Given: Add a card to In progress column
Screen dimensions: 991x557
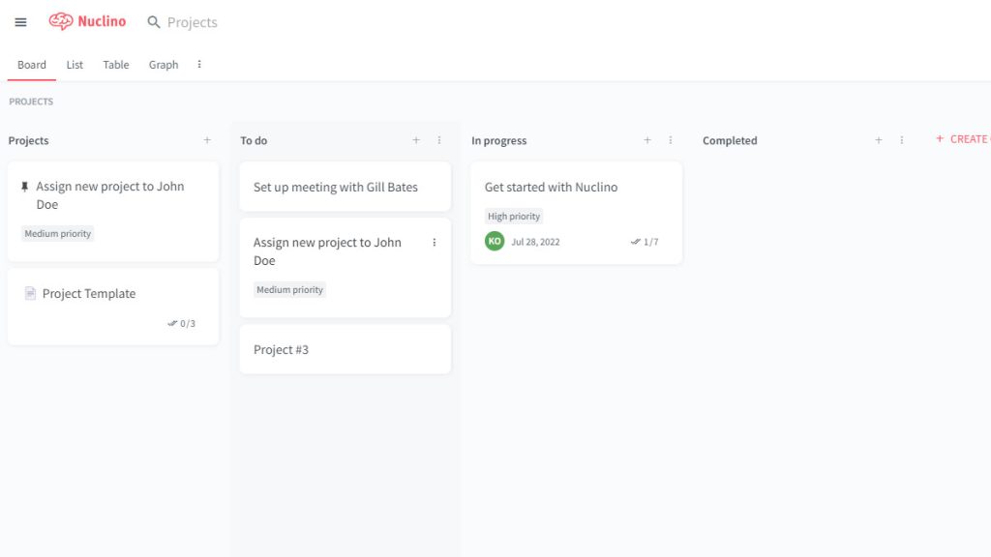Looking at the screenshot, I should click(x=647, y=140).
